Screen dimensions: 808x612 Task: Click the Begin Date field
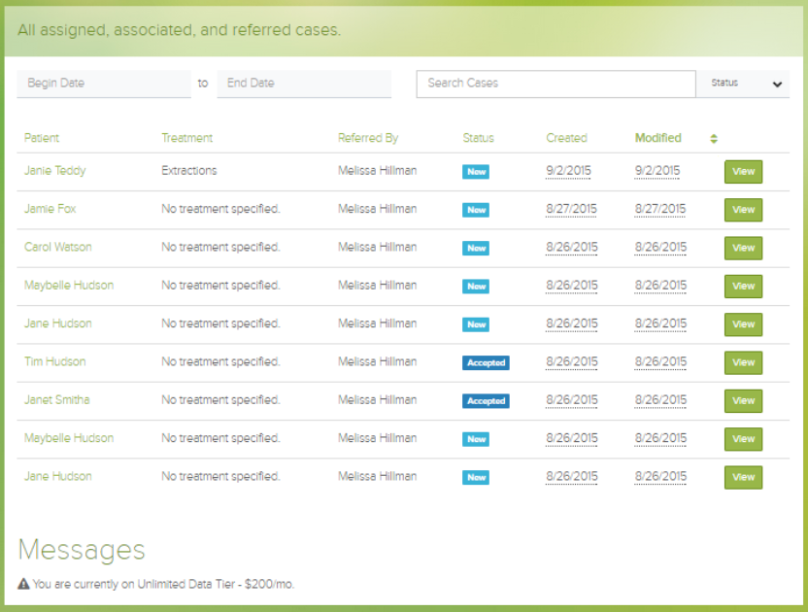[103, 84]
